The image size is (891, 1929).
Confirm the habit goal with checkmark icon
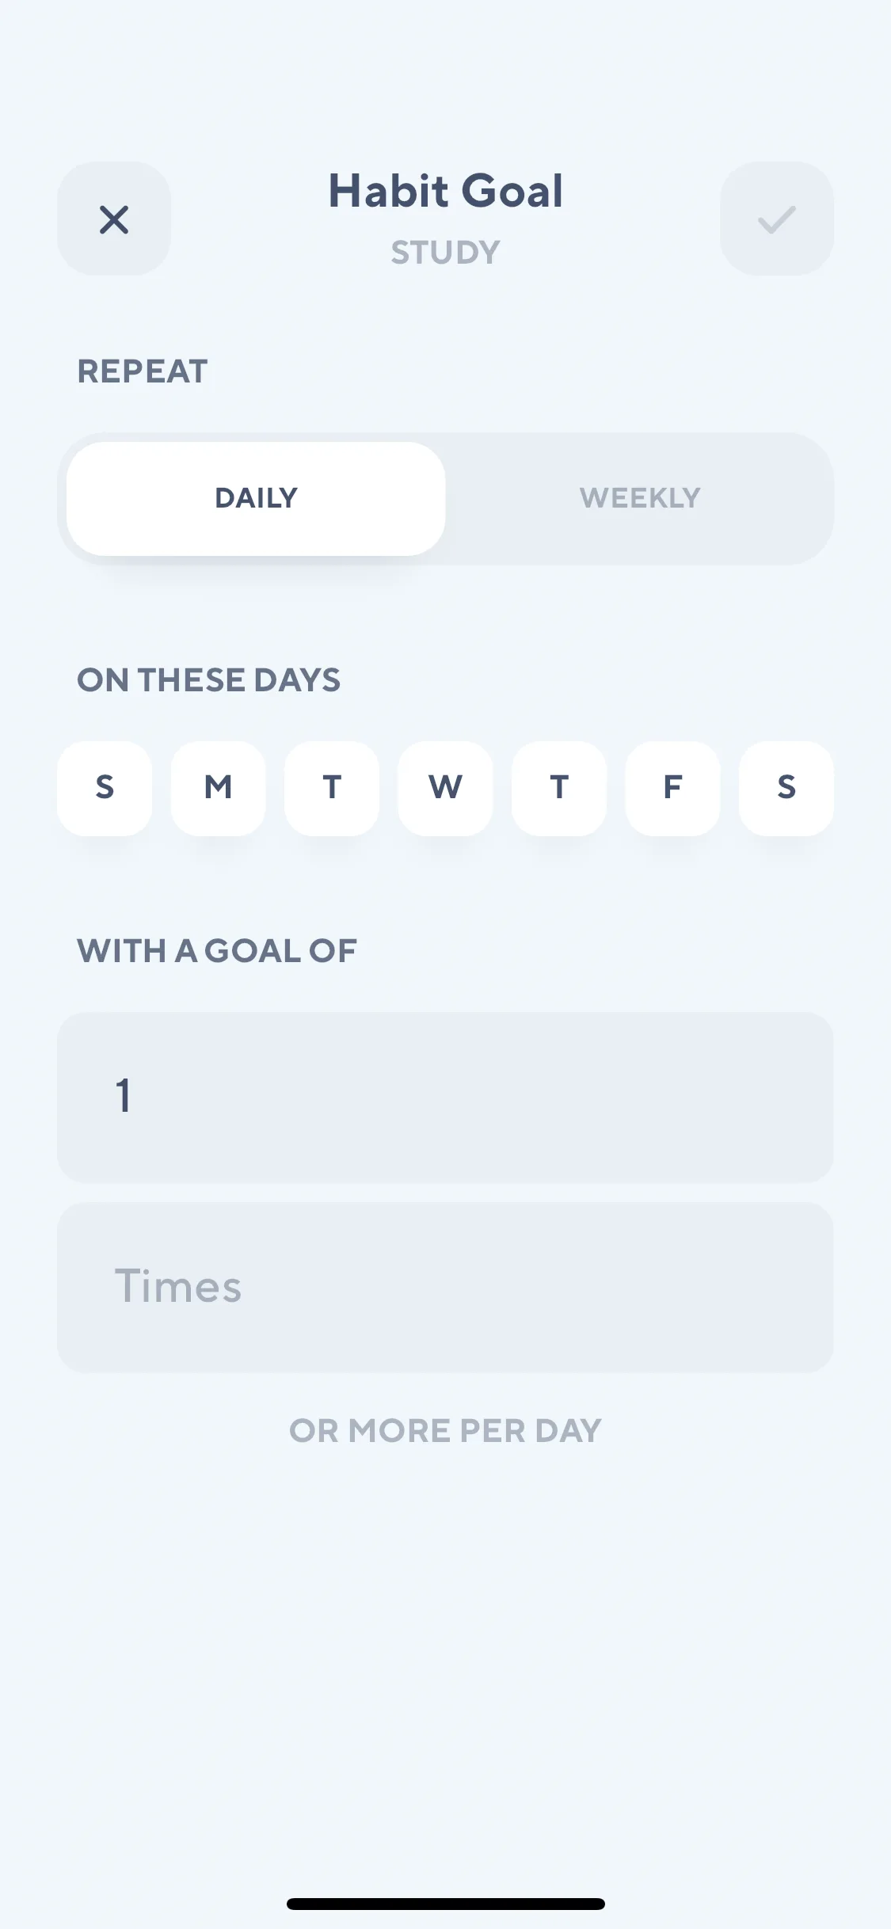[777, 219]
